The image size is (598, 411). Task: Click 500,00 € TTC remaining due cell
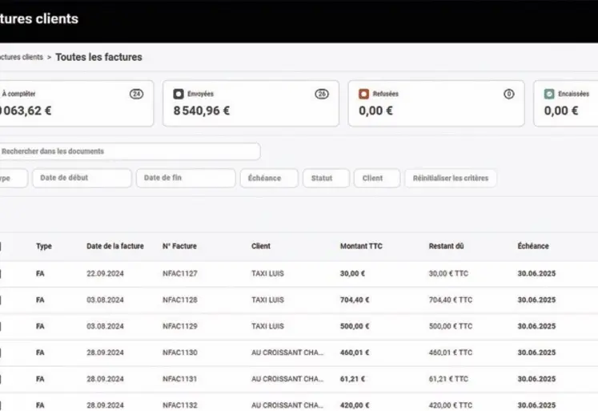(451, 326)
